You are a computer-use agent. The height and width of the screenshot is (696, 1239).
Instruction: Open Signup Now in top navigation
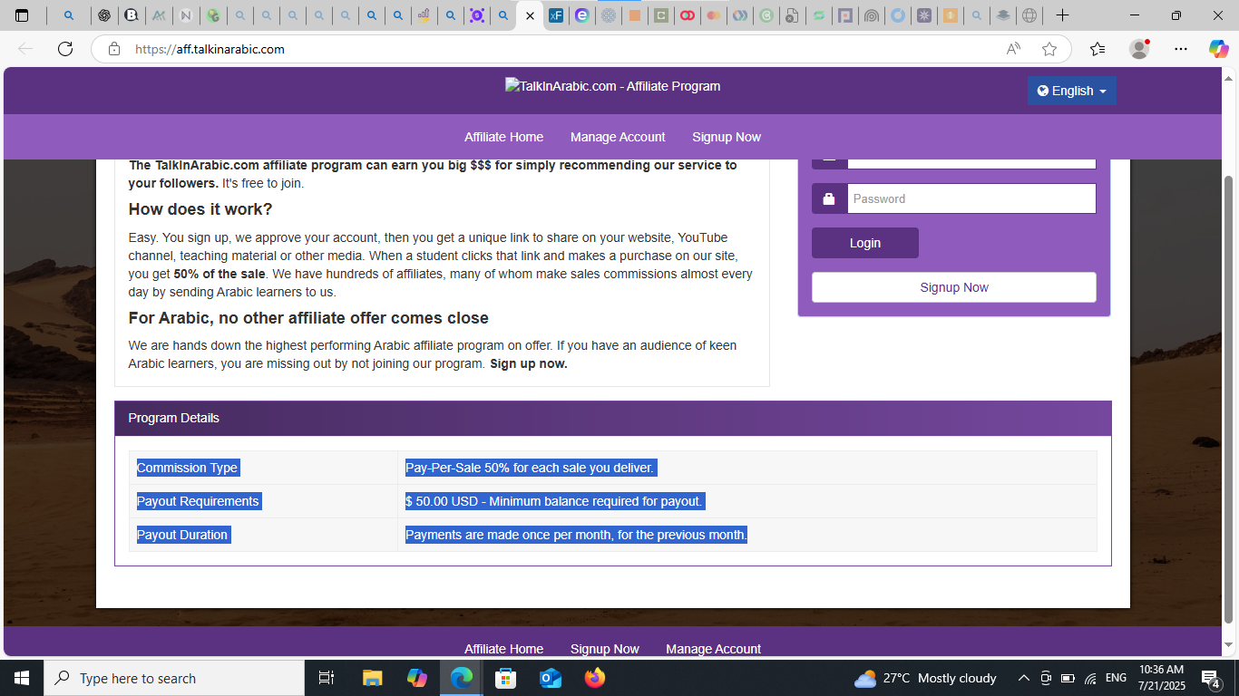point(727,137)
